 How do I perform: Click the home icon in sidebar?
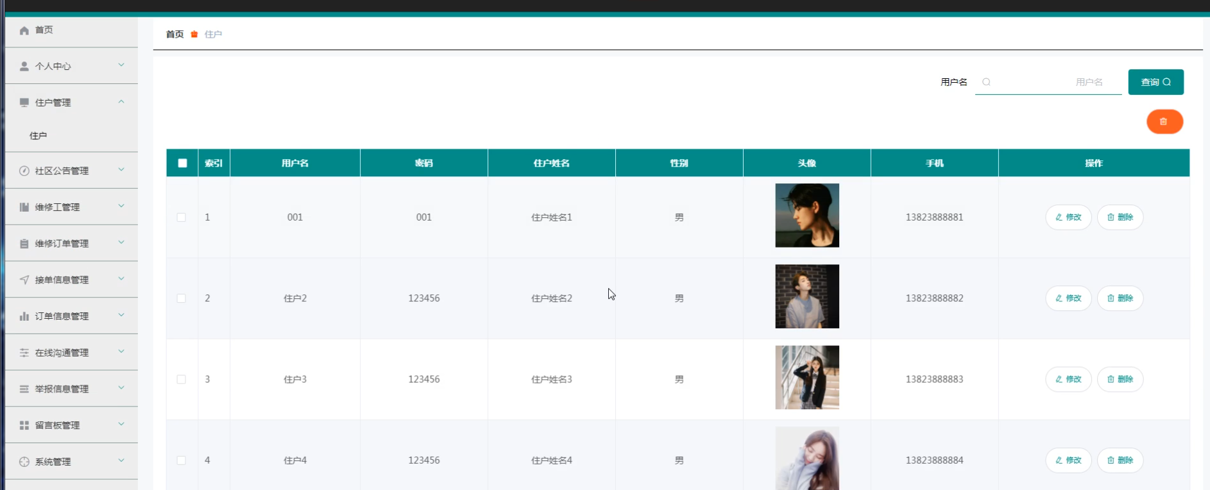point(24,30)
